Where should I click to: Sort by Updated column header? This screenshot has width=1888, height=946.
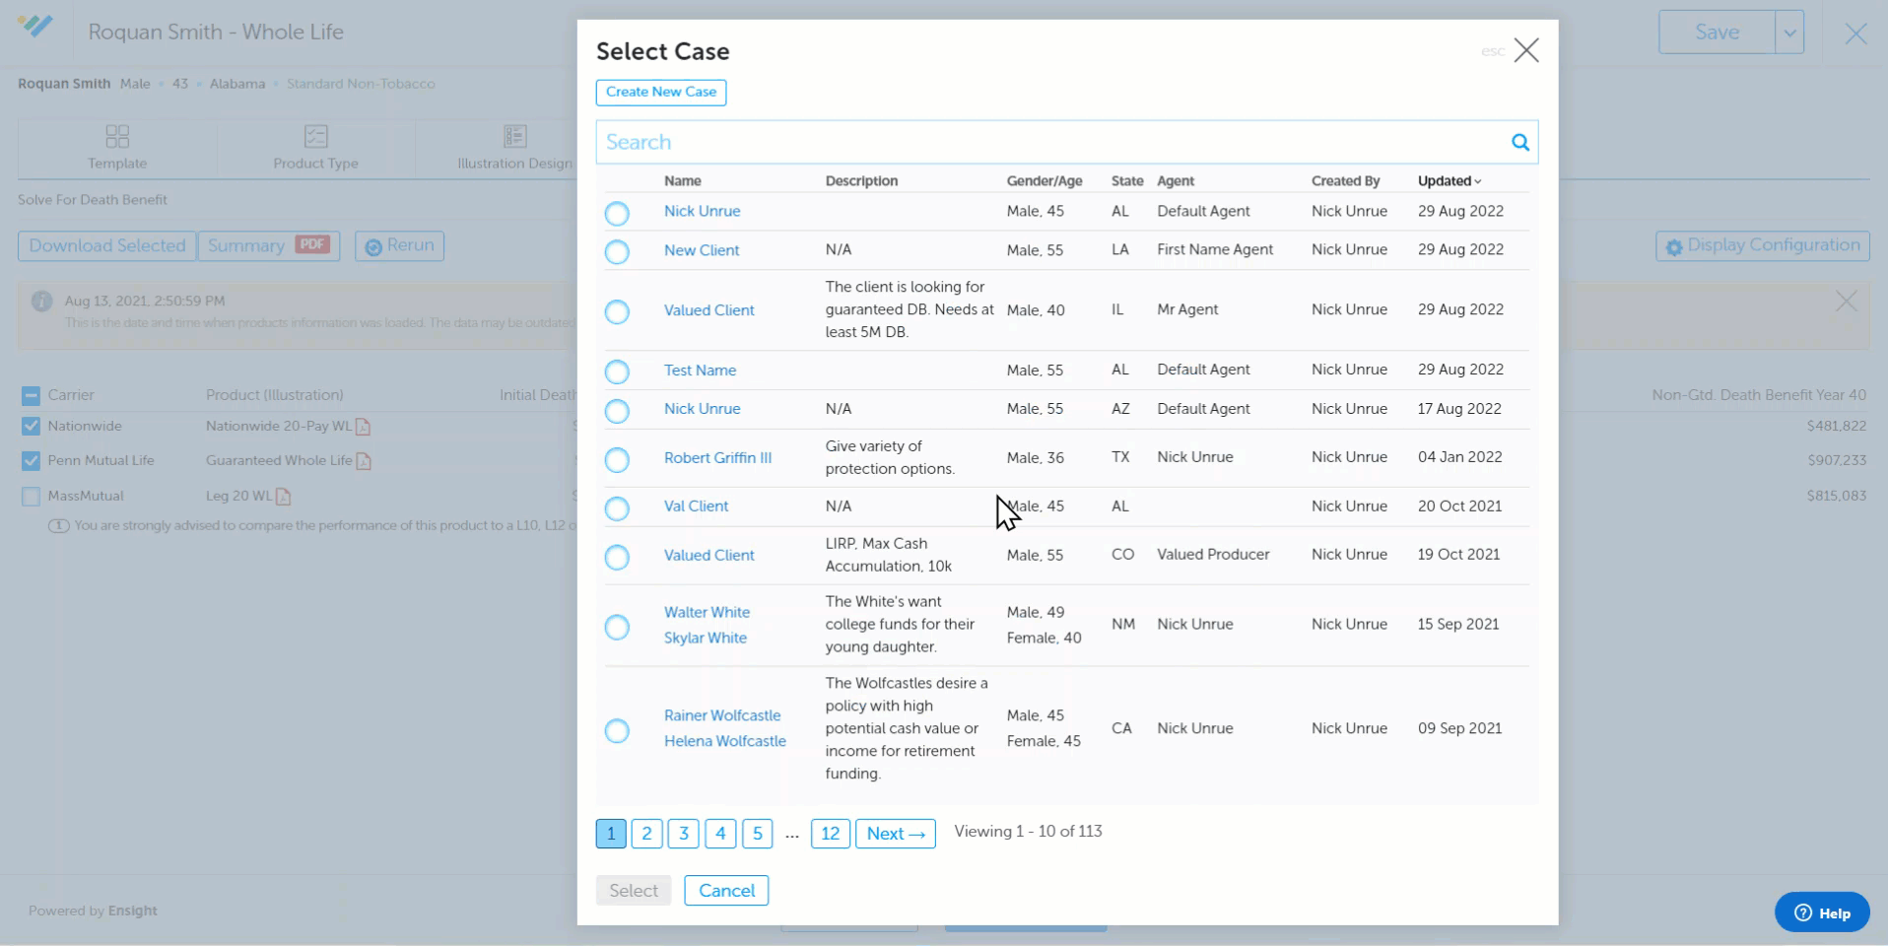pos(1449,180)
